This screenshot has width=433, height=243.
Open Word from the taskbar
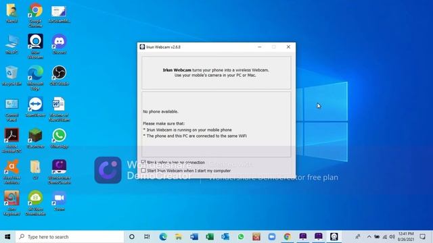coord(194,237)
